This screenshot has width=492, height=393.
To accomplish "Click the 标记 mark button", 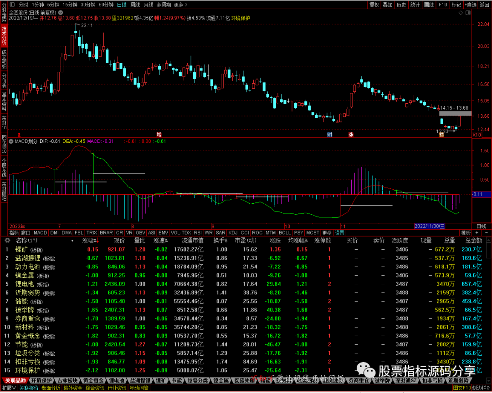I will [x=456, y=5].
